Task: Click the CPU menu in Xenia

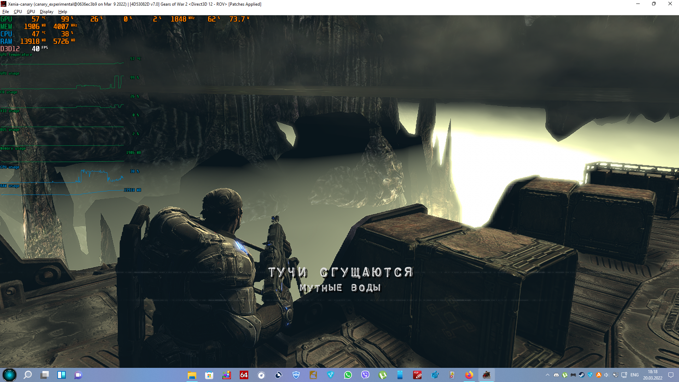Action: pos(17,12)
